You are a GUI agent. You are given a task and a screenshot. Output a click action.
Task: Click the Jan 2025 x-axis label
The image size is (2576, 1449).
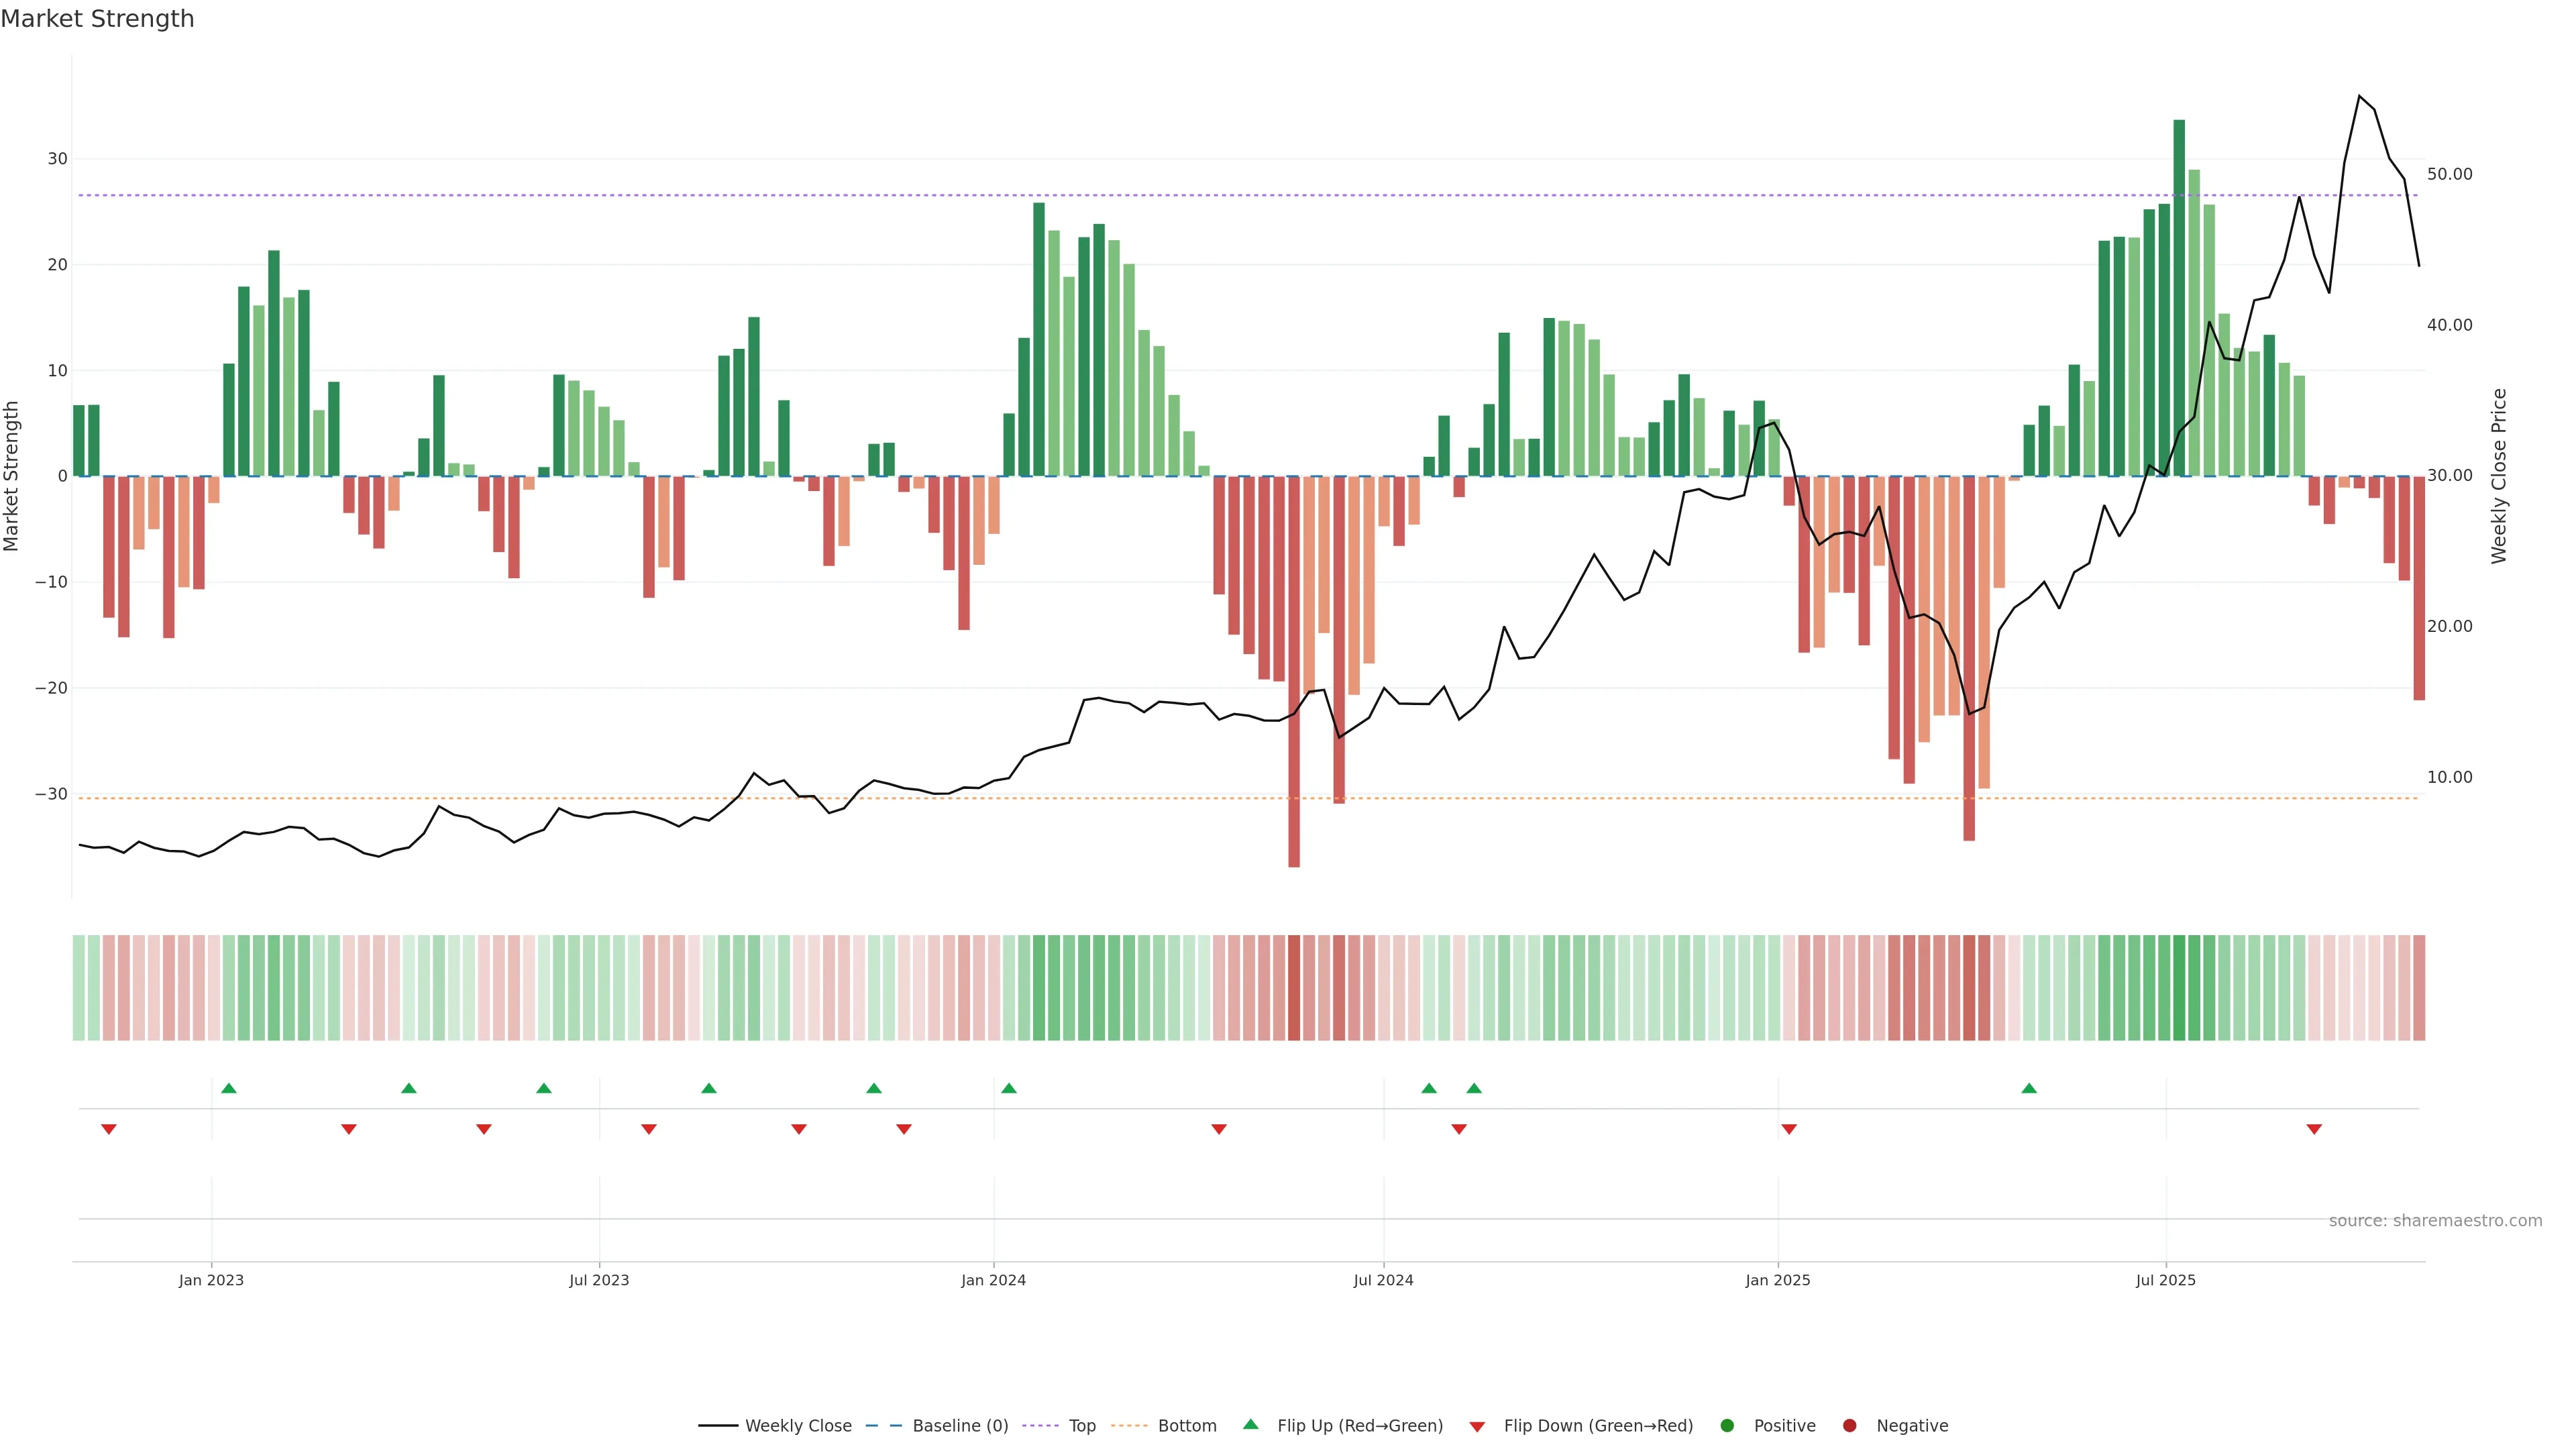(1778, 1280)
